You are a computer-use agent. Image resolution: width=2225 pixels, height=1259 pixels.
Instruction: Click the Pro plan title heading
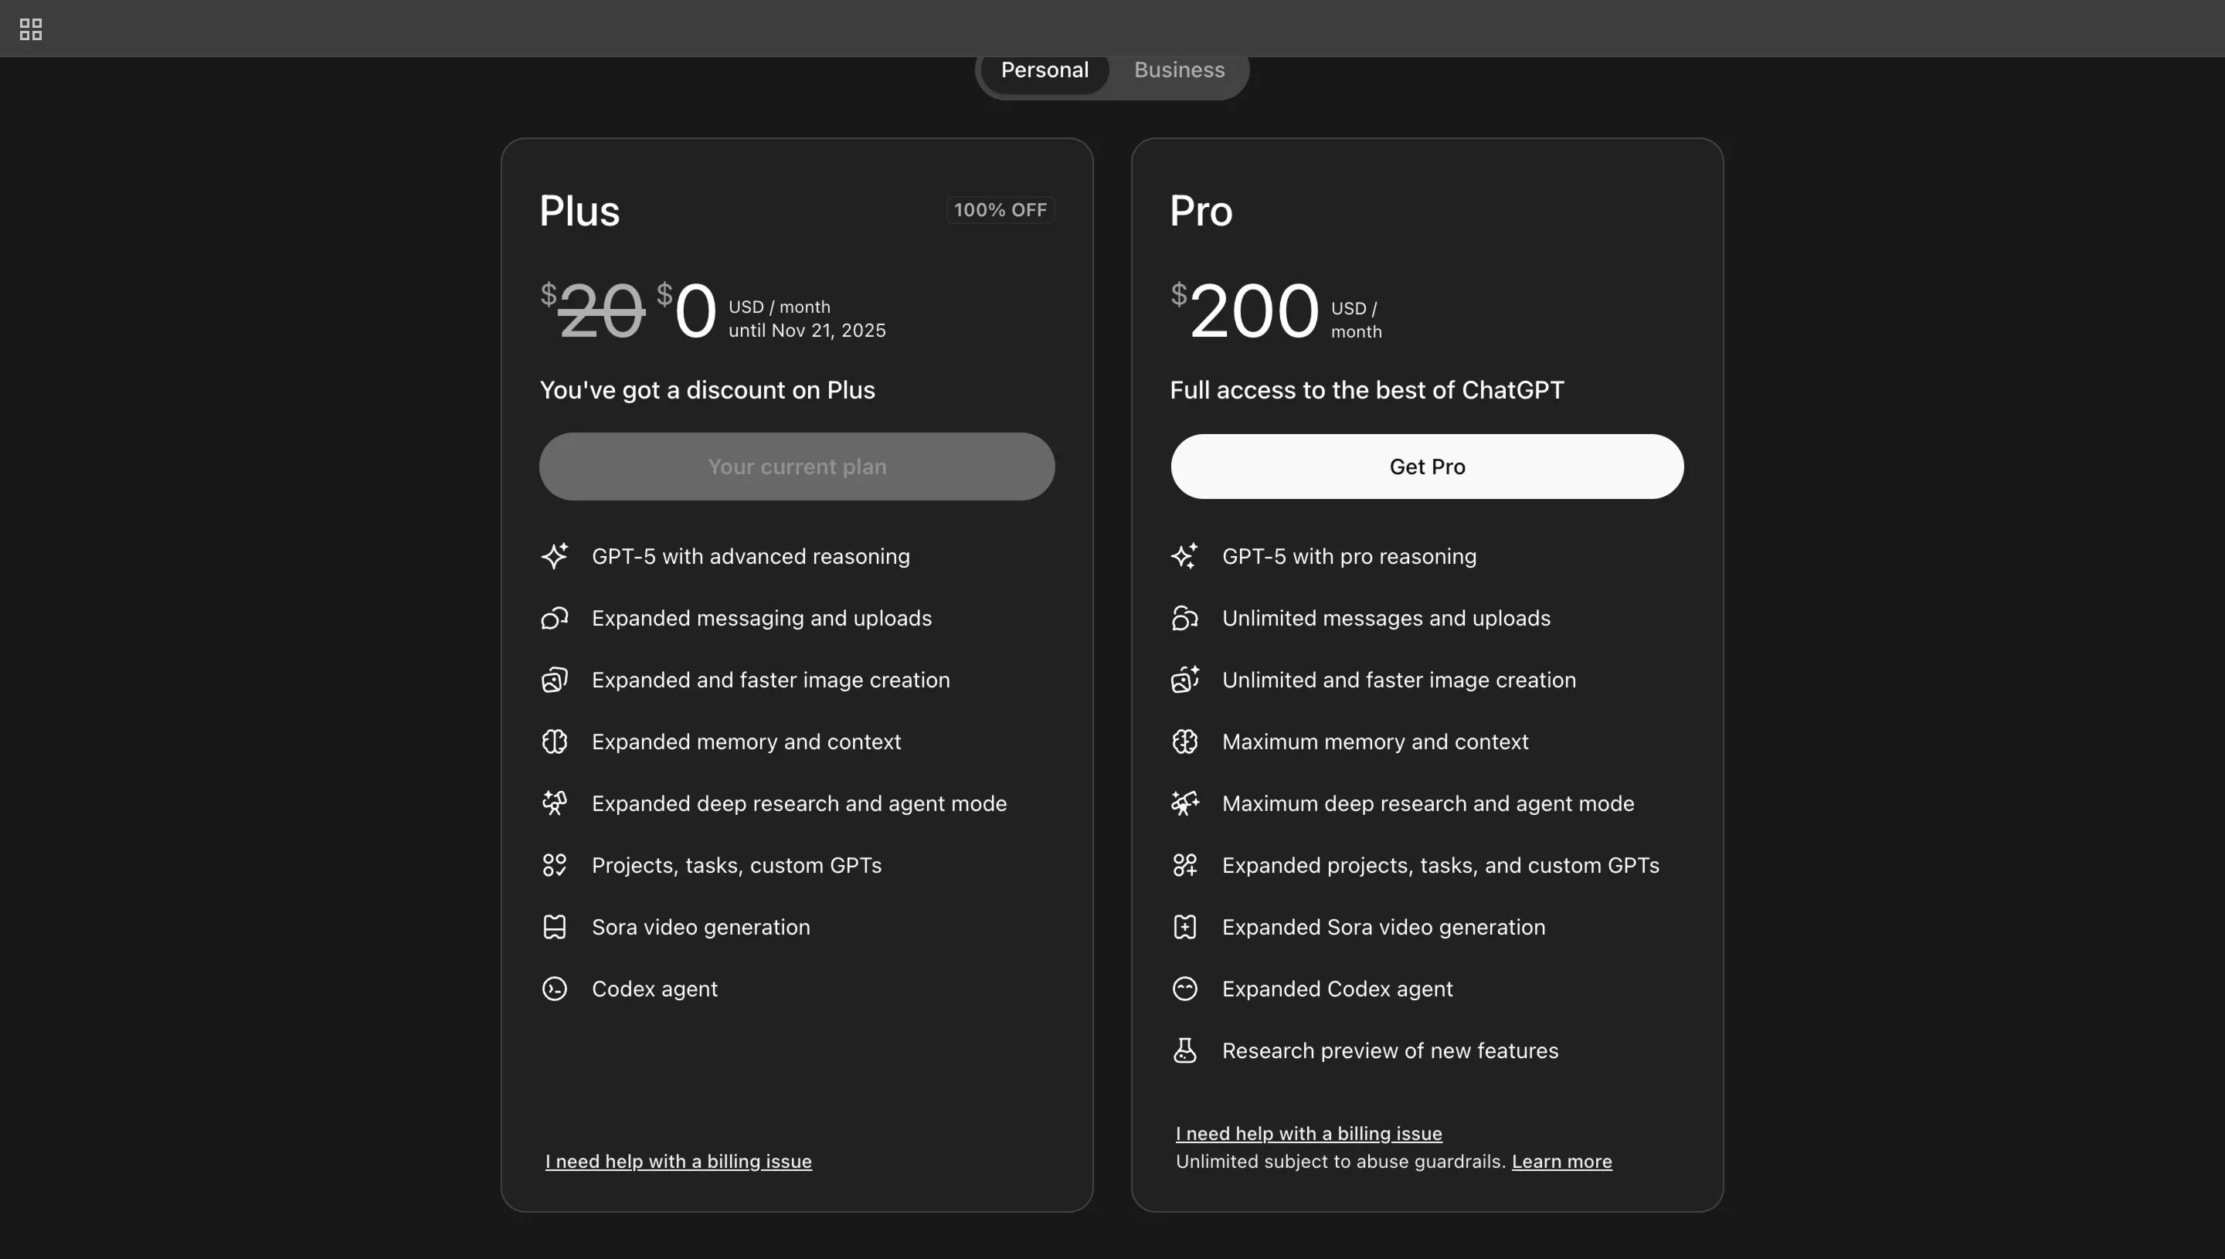tap(1201, 211)
